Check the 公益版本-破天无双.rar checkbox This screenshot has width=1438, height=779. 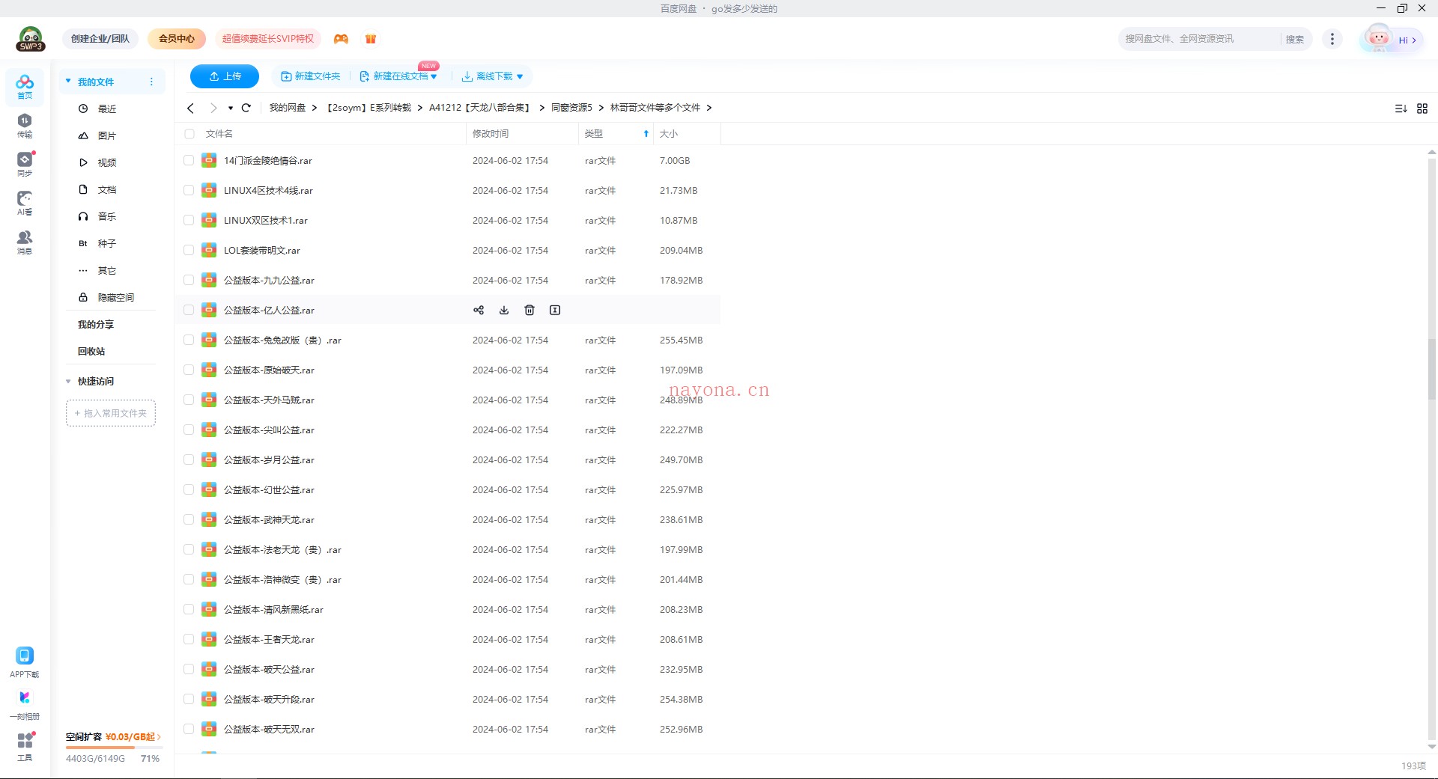click(189, 729)
